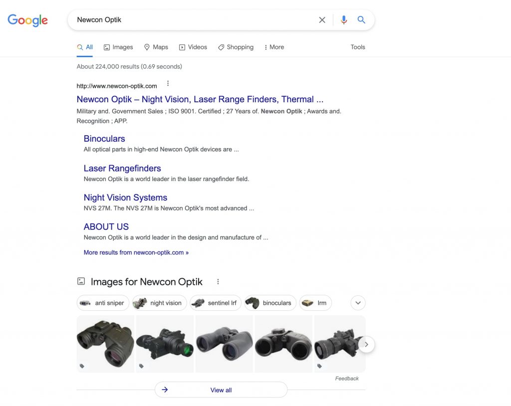
Task: Open the More search categories menu
Action: pyautogui.click(x=274, y=47)
